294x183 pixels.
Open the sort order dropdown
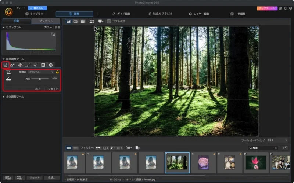(129, 148)
